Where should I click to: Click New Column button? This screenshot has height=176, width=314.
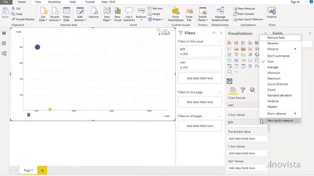(243, 14)
